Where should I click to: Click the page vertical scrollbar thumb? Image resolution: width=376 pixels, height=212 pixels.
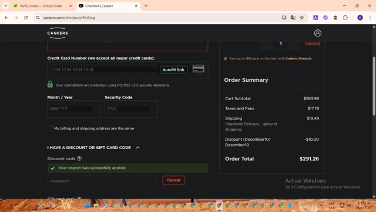click(374, 87)
